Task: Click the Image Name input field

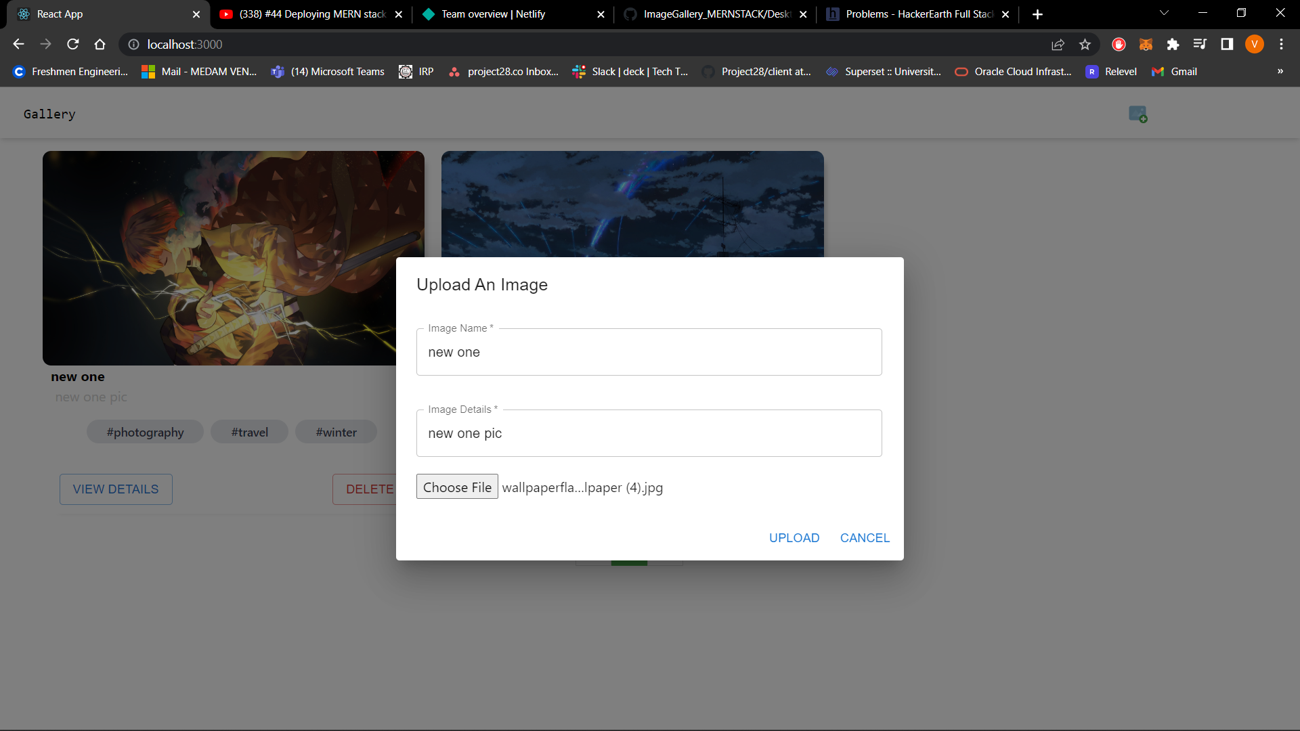Action: pyautogui.click(x=649, y=352)
